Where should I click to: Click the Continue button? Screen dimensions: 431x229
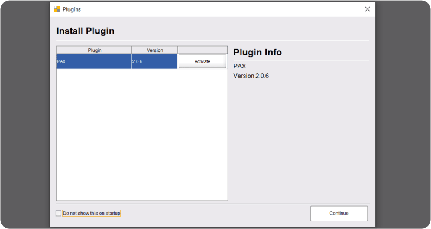(x=339, y=214)
